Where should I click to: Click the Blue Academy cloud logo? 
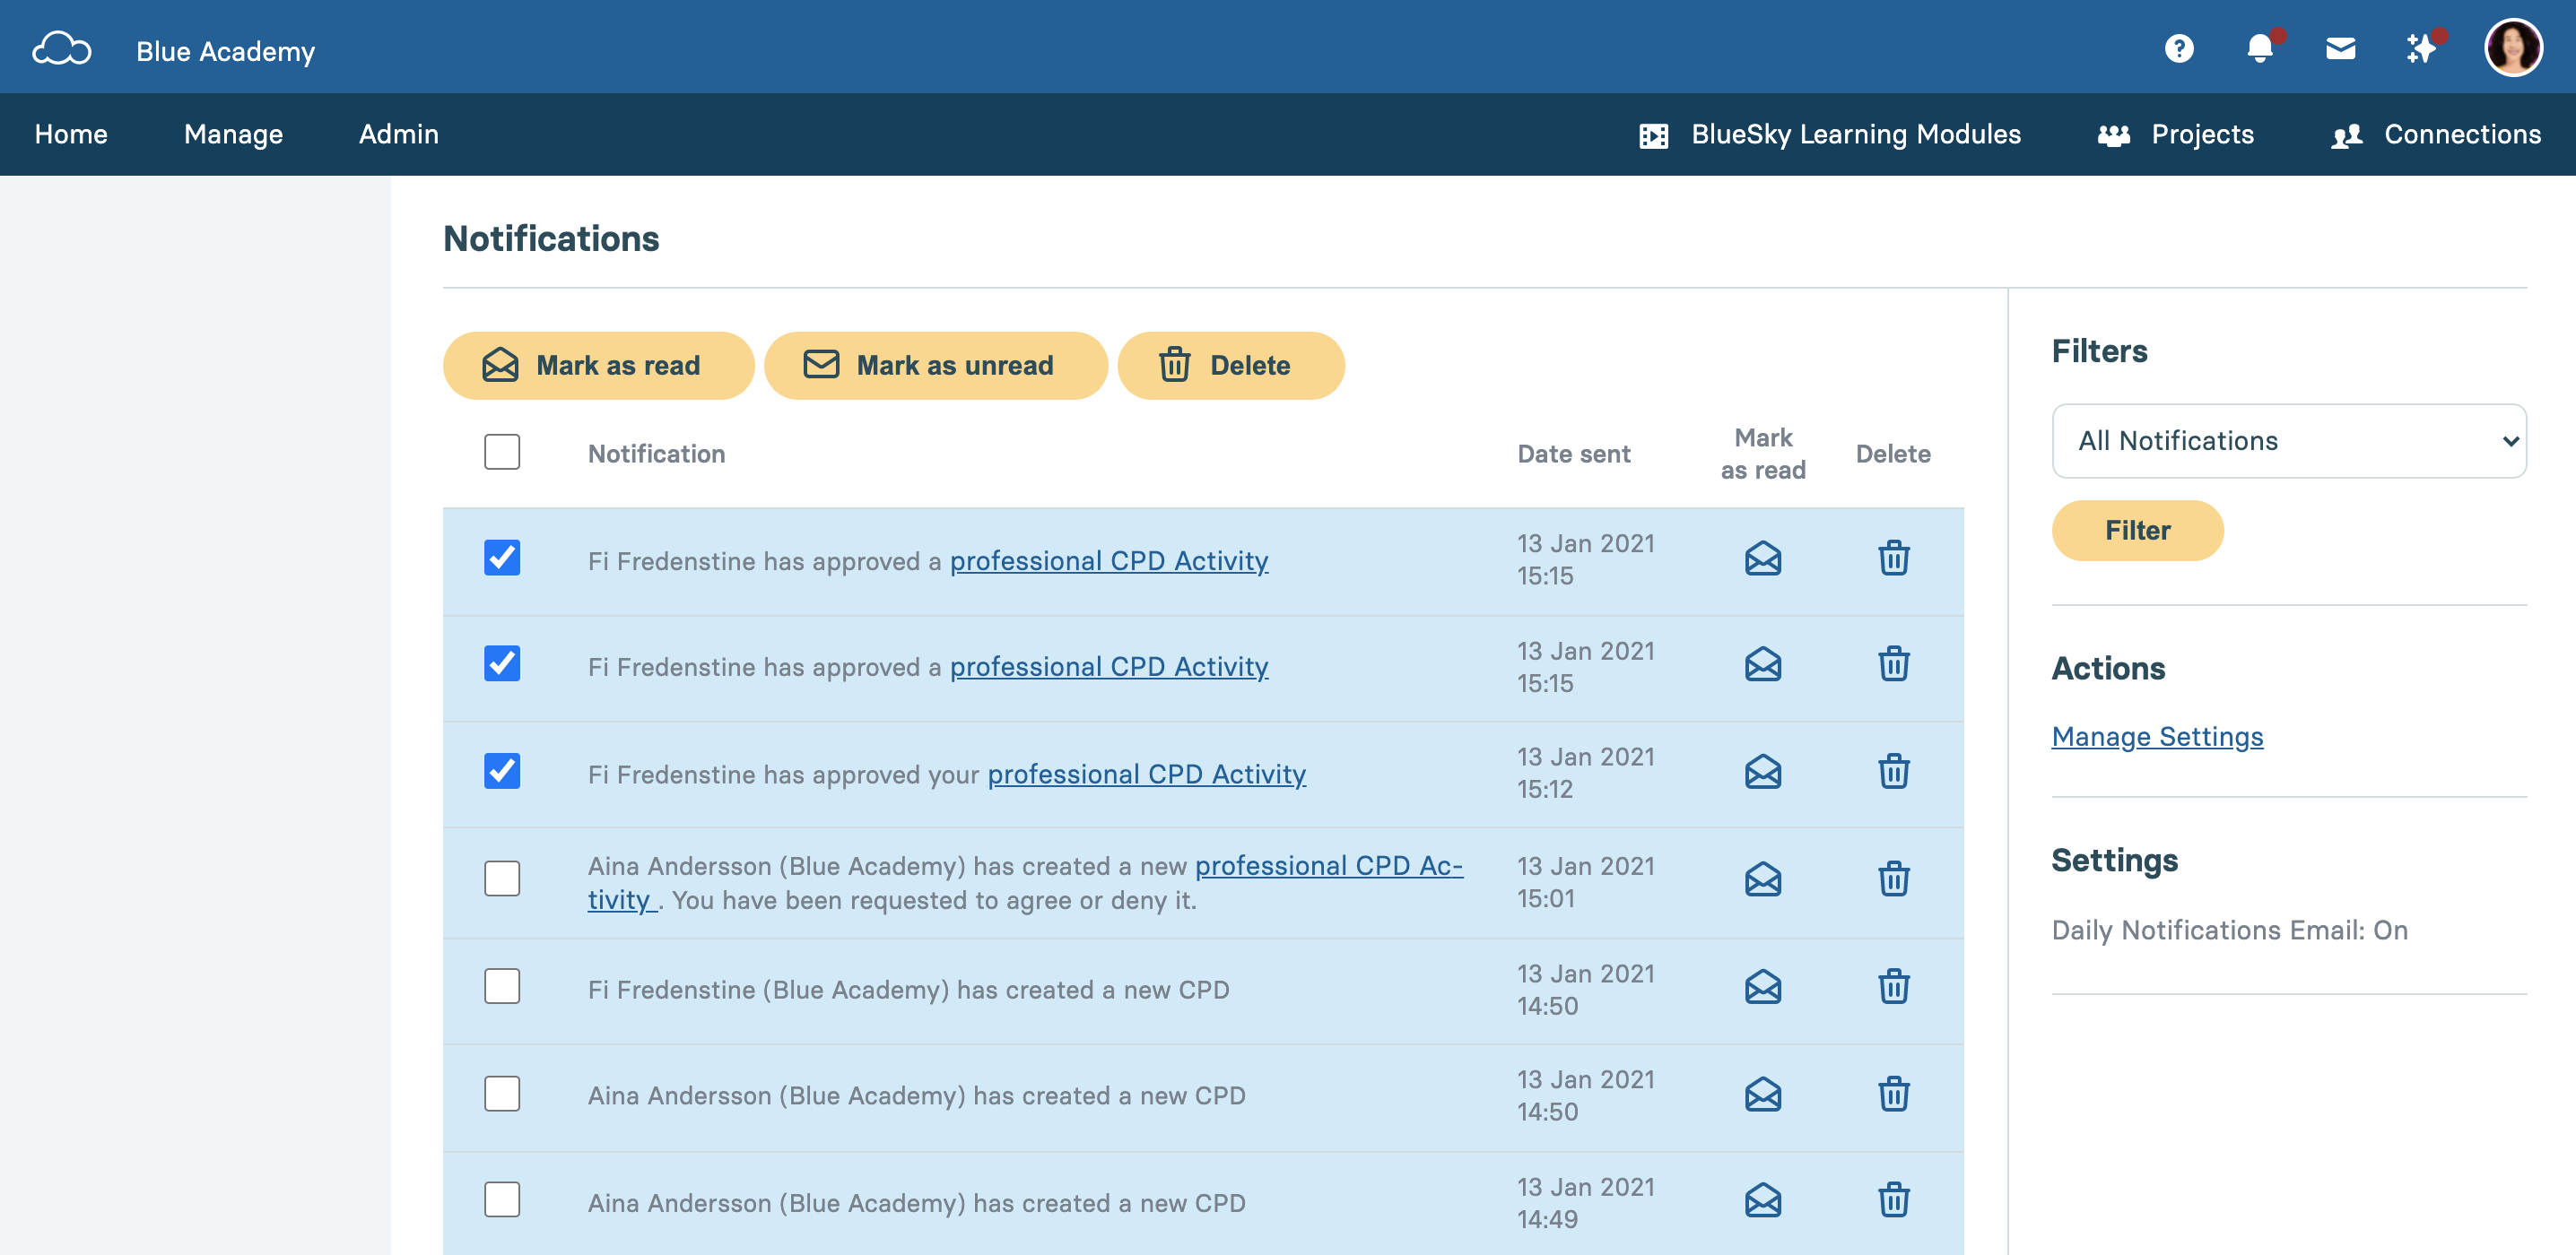click(62, 49)
